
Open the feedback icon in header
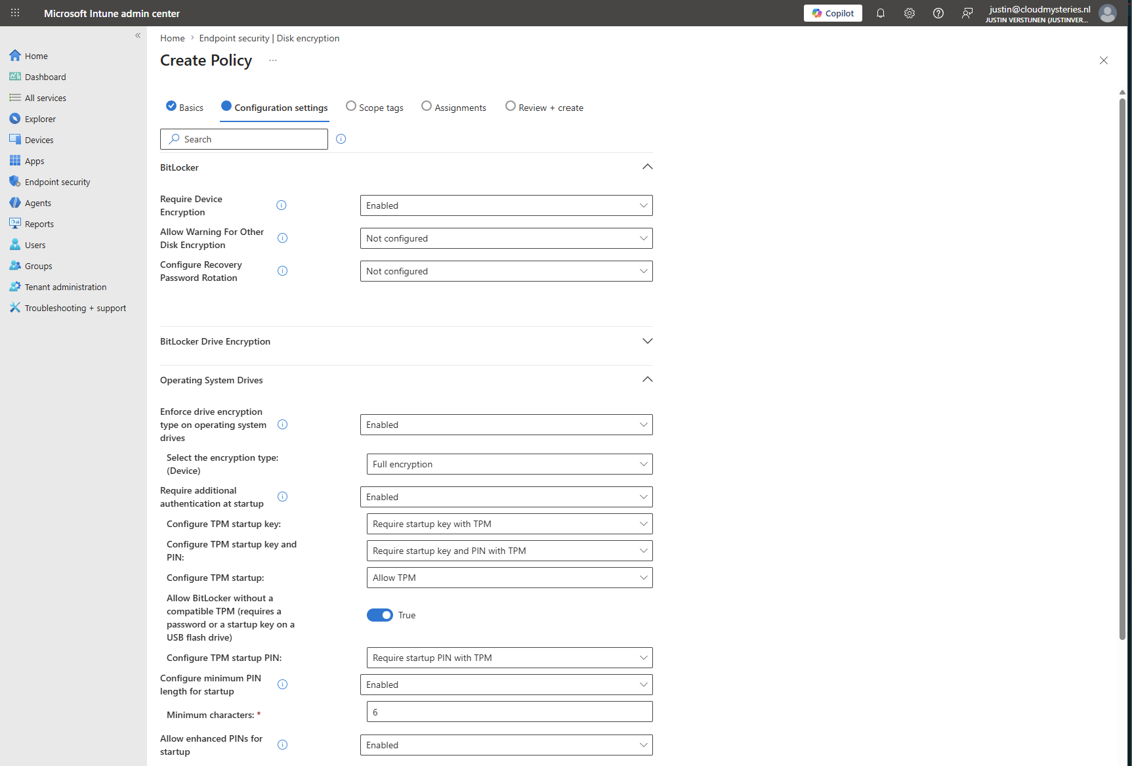[967, 13]
